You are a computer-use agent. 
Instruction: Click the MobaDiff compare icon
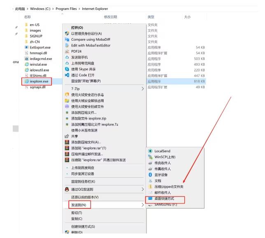(x=67, y=39)
